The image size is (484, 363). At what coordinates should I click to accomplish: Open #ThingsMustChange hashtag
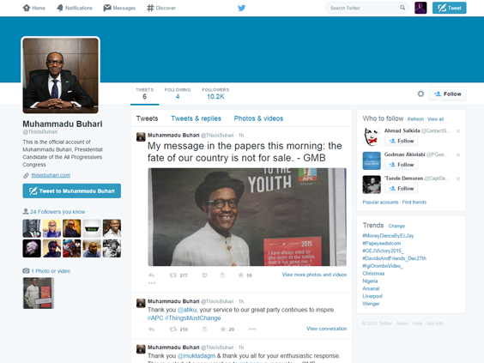point(193,318)
